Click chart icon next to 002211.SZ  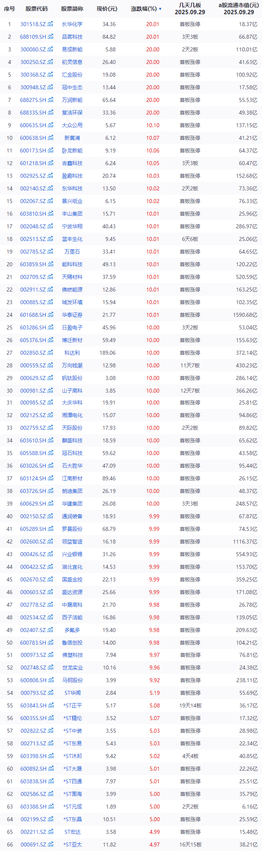tap(51, 832)
